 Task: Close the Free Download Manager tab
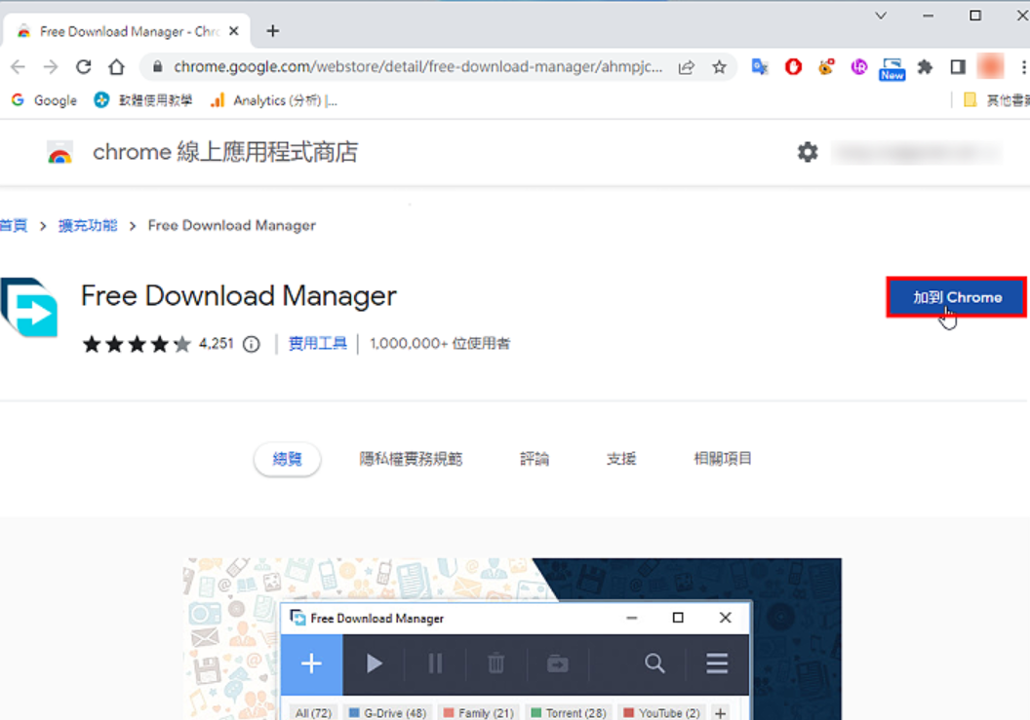(x=234, y=31)
